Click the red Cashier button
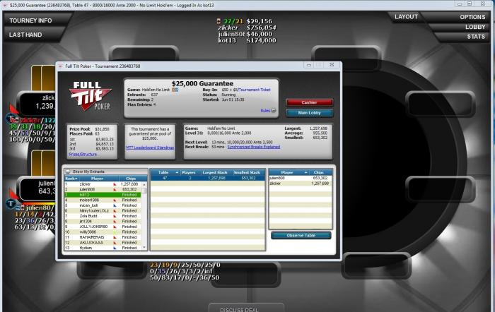This screenshot has width=495, height=312. (309, 102)
